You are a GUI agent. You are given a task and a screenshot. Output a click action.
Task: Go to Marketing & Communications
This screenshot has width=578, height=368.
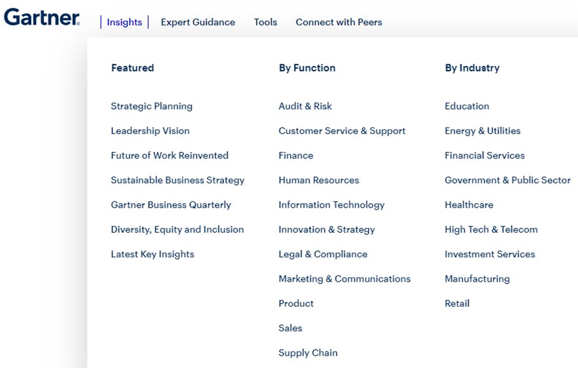345,279
